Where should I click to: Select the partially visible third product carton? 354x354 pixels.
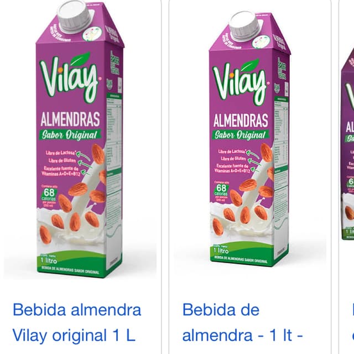347,144
